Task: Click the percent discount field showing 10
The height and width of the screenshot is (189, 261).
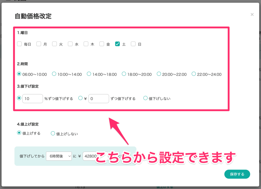Action: [x=33, y=99]
